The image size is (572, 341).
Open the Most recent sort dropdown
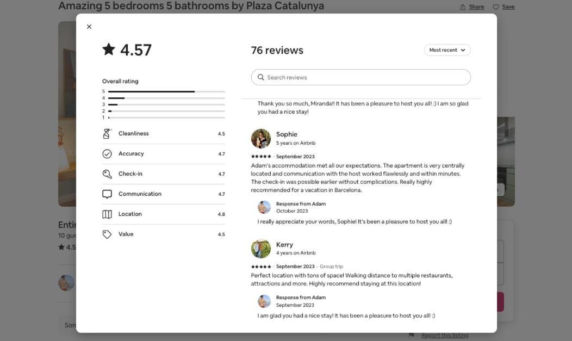447,50
